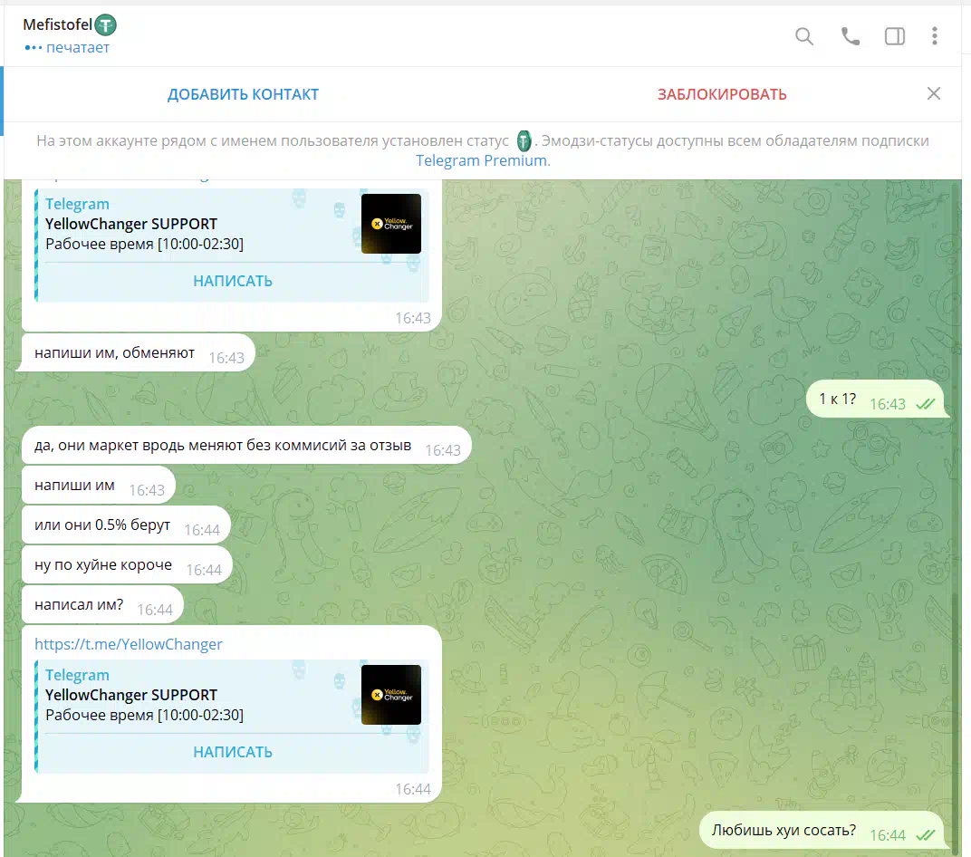This screenshot has width=971, height=857.
Task: Toggle the right info side panel
Action: 894,36
